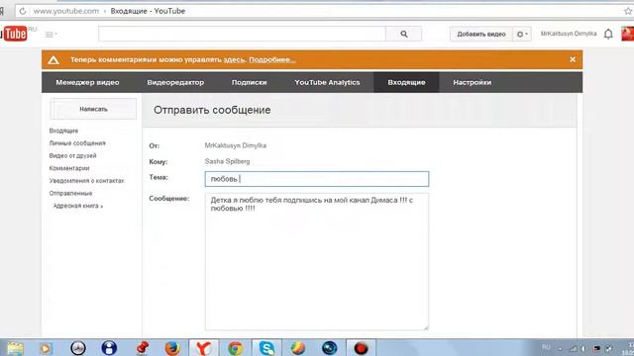634x356 pixels.
Task: Open the blue round figure taskbar icon
Action: coord(109,348)
